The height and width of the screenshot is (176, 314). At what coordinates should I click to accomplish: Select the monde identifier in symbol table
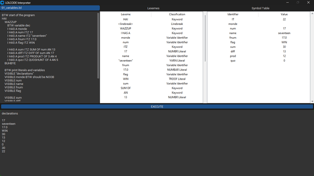(233, 24)
